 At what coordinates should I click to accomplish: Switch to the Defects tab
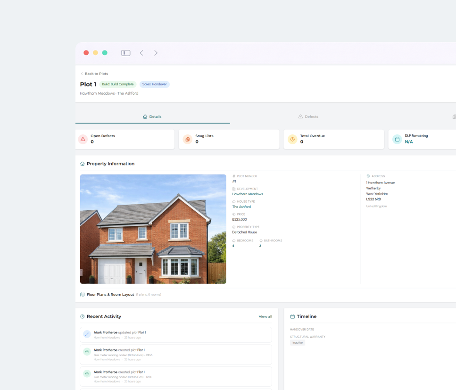(308, 116)
